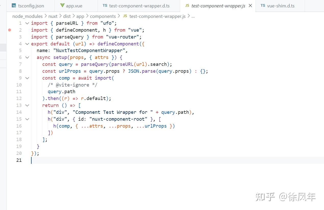
Task: Click line number 7 in the gutter
Action: (x=20, y=64)
